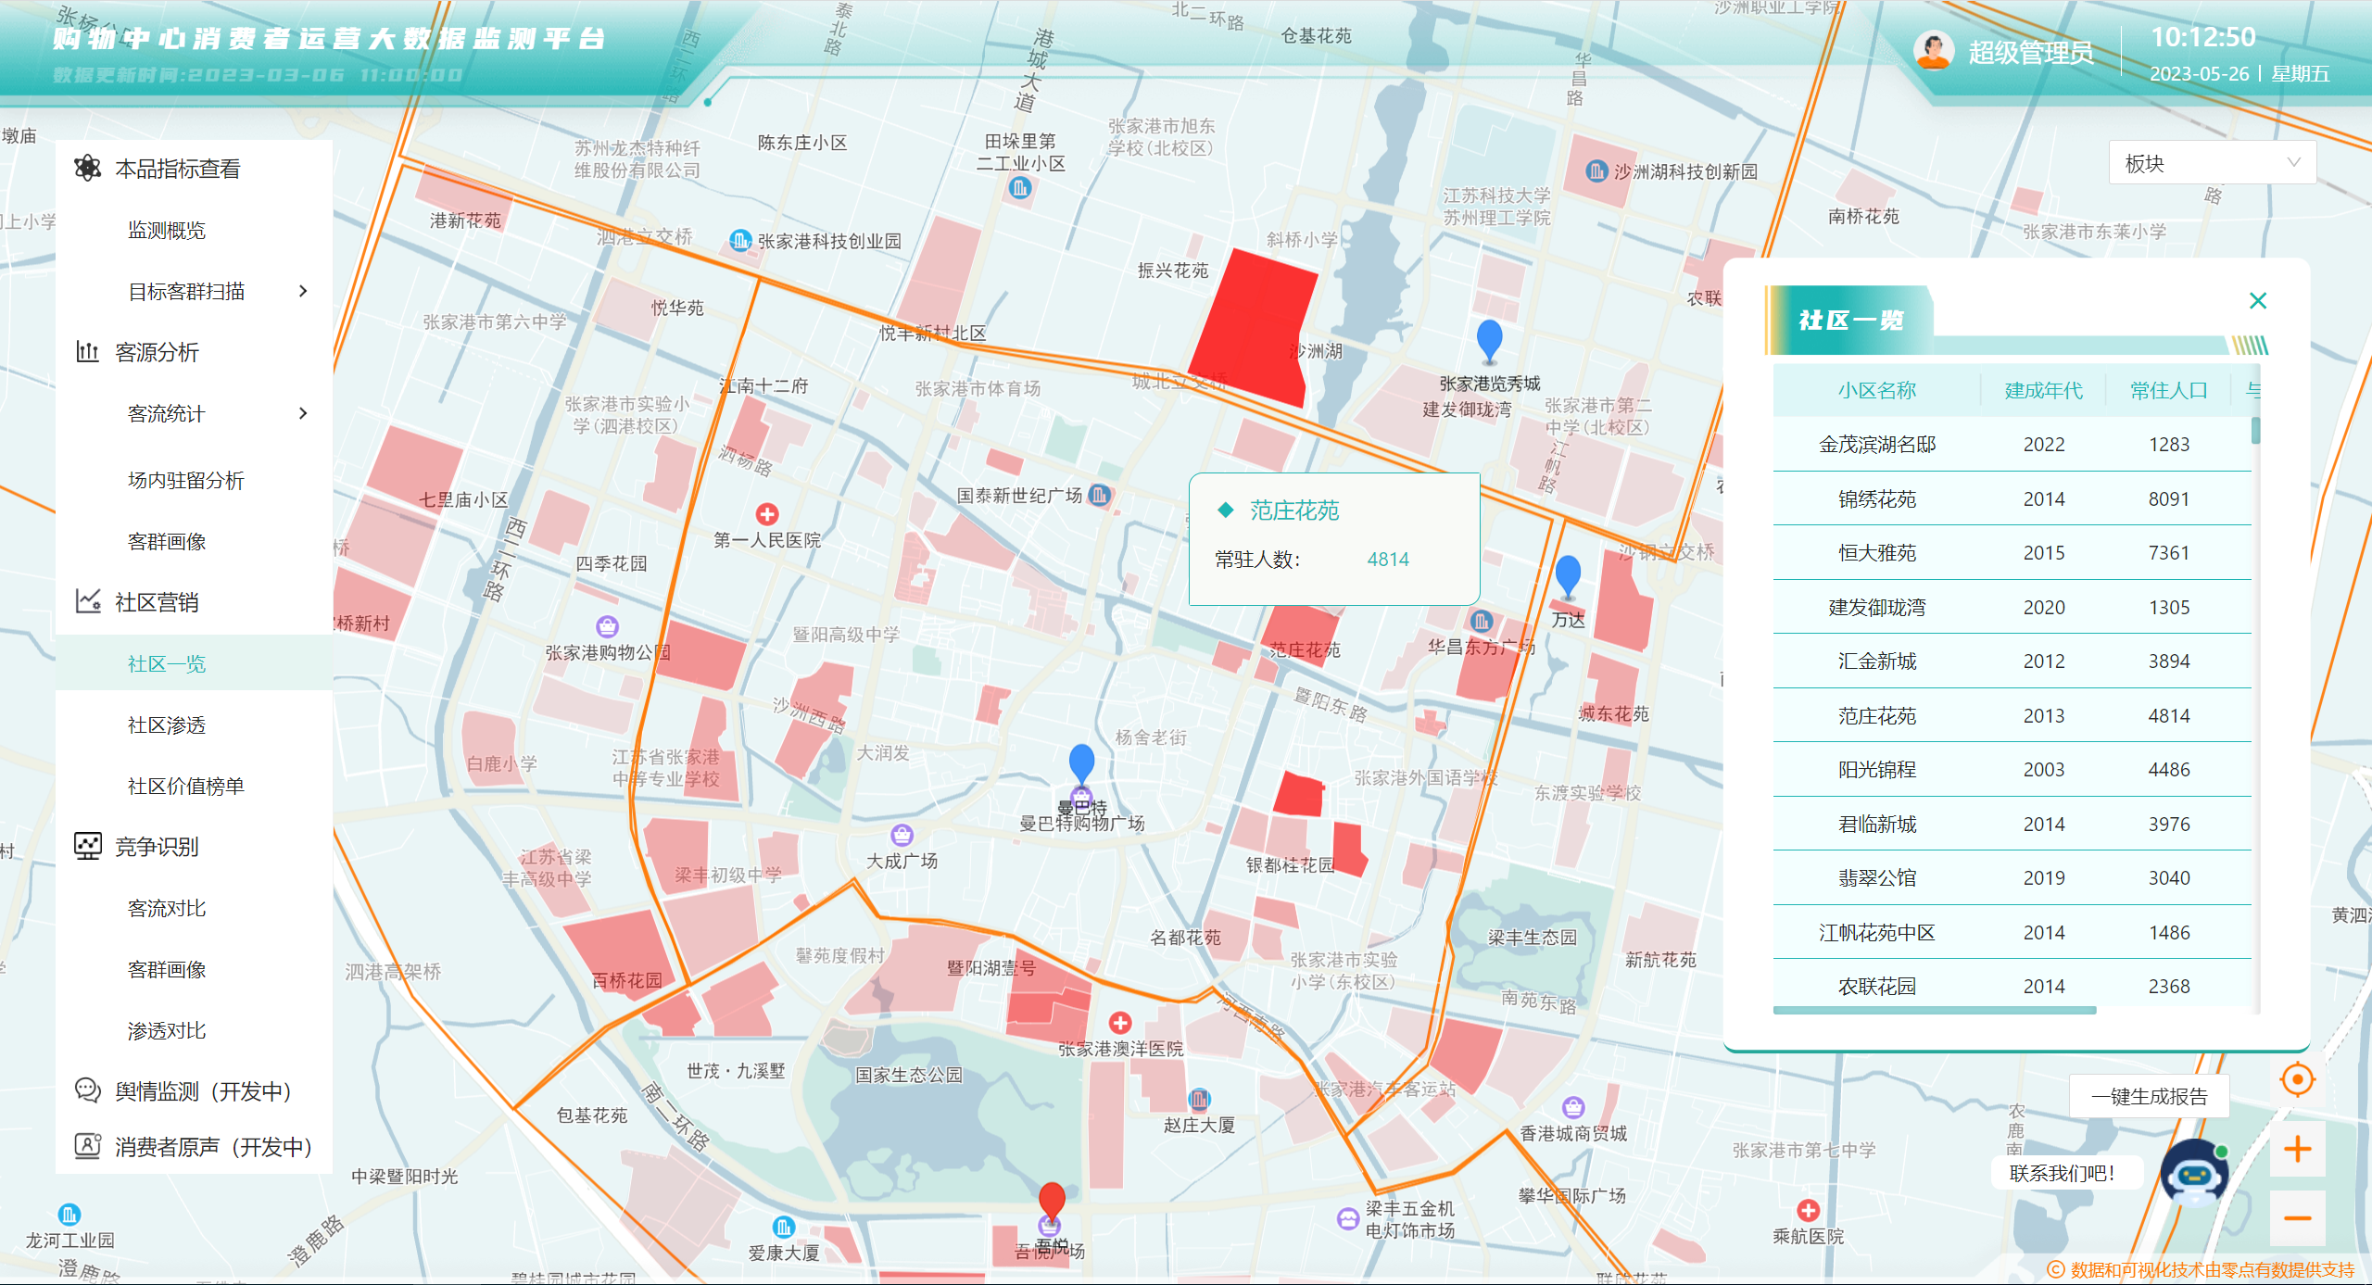The image size is (2372, 1285).
Task: Click the super admin user avatar
Action: 1933,51
